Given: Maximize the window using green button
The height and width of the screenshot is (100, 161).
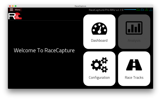Looking at the screenshot, I should [x=16, y=6].
